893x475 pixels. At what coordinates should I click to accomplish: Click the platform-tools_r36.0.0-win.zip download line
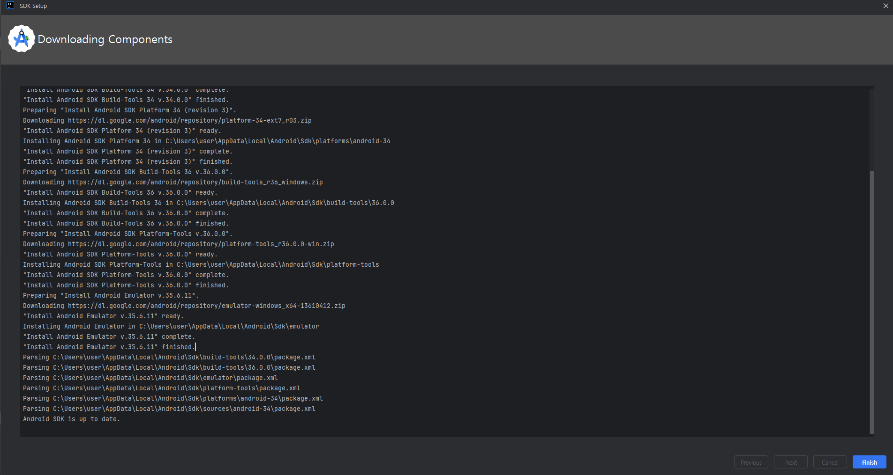pyautogui.click(x=179, y=244)
